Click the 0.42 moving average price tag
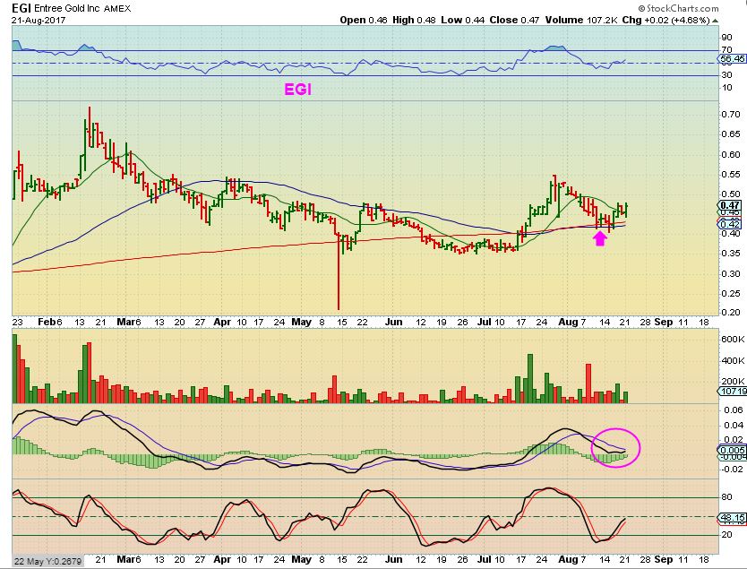Viewport: 747px width, 569px height. [x=730, y=224]
